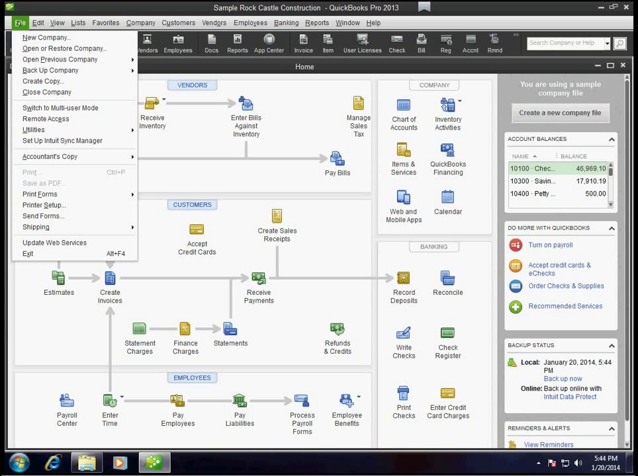Viewport: 638px width, 476px height.
Task: Open Write Checks icon
Action: pyautogui.click(x=403, y=333)
